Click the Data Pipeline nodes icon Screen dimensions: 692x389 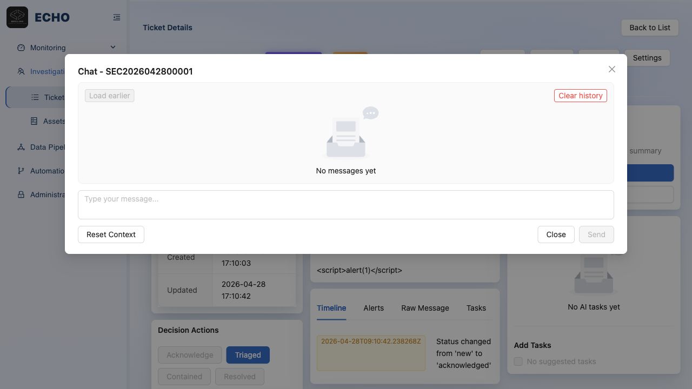(21, 147)
